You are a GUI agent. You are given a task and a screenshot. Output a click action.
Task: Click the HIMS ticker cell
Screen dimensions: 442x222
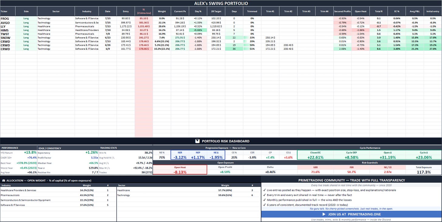tap(8, 30)
